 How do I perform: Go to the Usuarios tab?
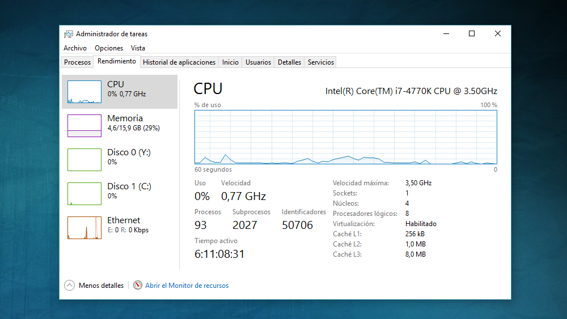(258, 62)
